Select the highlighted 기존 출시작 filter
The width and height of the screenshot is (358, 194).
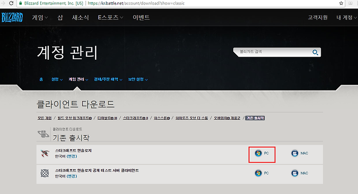pos(255,118)
